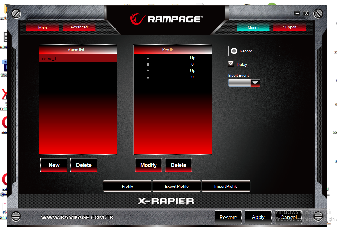Viewport: 337px width, 231px height.
Task: Open the Advanced tab
Action: 79,27
